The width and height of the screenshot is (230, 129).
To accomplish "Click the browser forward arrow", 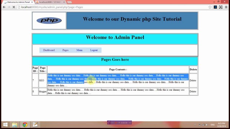I will click(9, 7).
